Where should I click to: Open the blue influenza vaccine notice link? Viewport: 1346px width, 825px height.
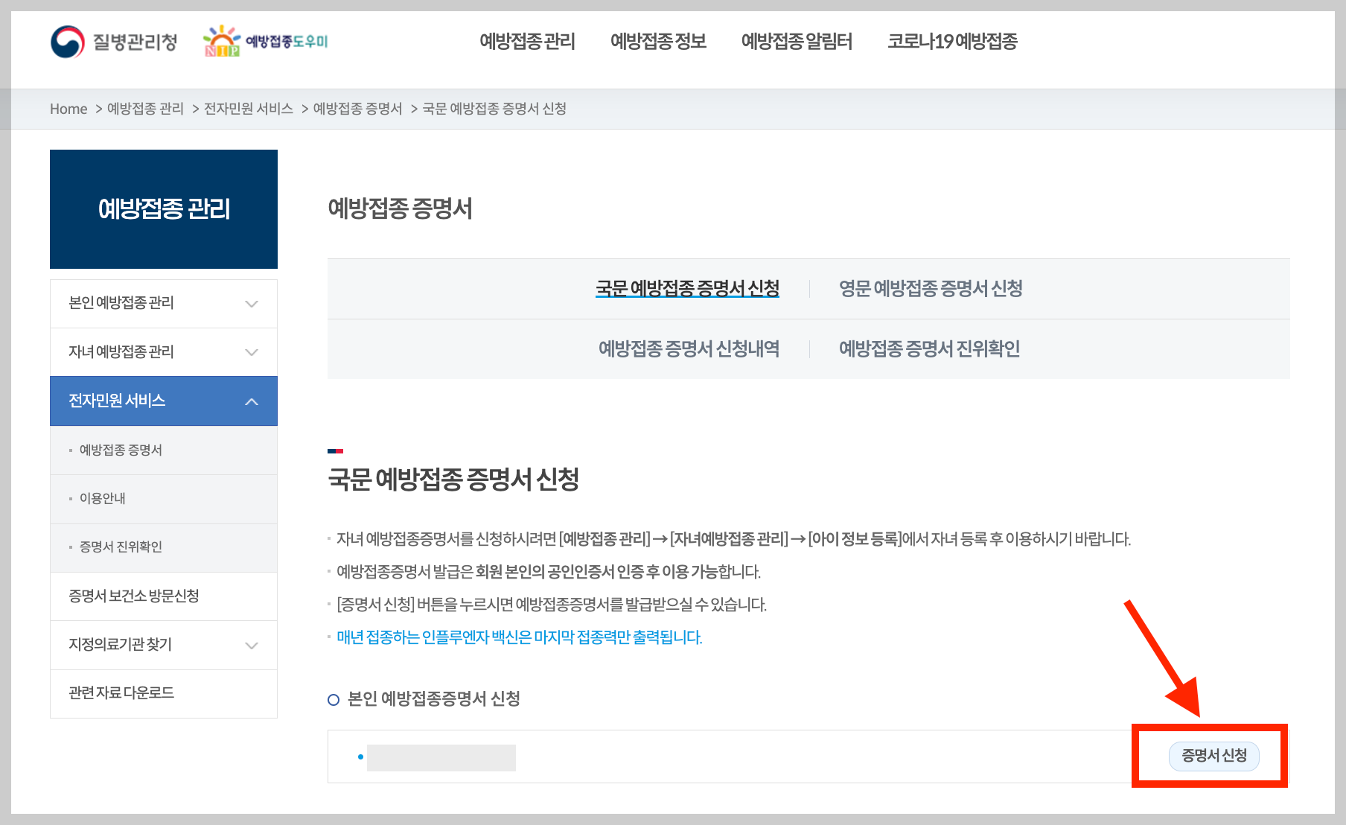(517, 637)
